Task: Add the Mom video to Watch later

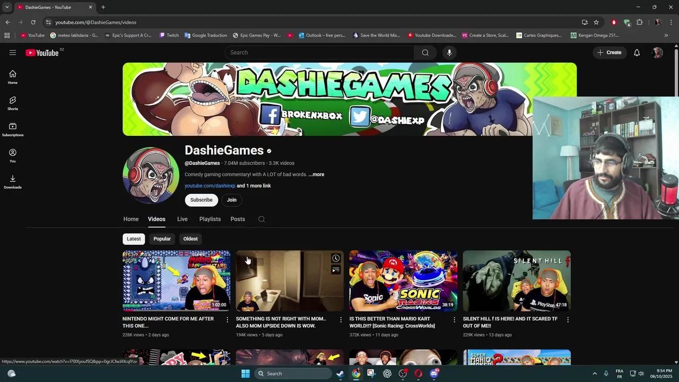Action: coord(336,258)
